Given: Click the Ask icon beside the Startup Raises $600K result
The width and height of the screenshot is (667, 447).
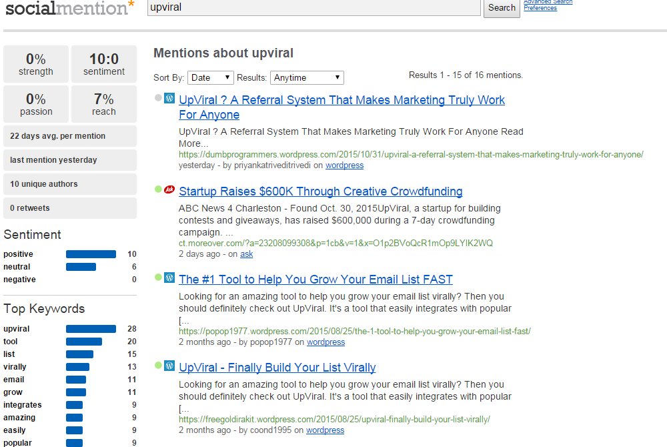Looking at the screenshot, I should tap(169, 189).
